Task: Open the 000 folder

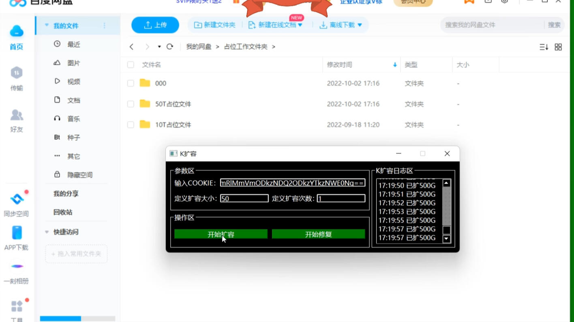Action: (161, 83)
